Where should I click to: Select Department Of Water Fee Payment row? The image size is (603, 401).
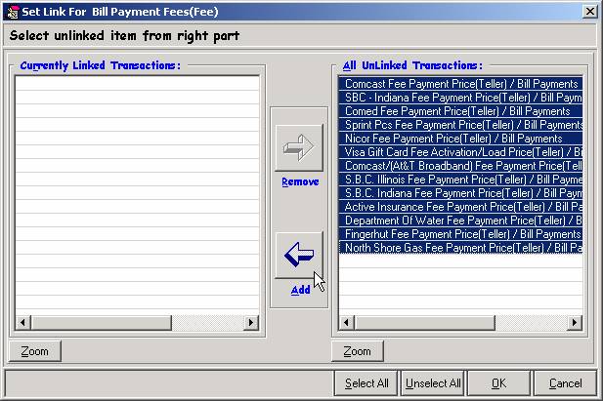tap(460, 221)
